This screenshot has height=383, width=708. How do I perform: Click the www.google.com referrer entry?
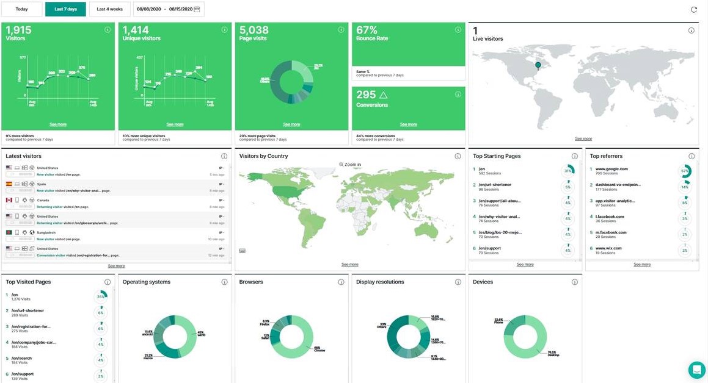tap(611, 169)
